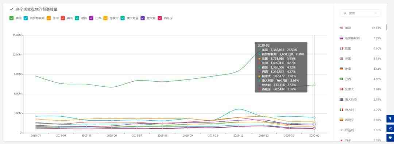Select the United States flag in country list
394x144 pixels.
click(341, 28)
